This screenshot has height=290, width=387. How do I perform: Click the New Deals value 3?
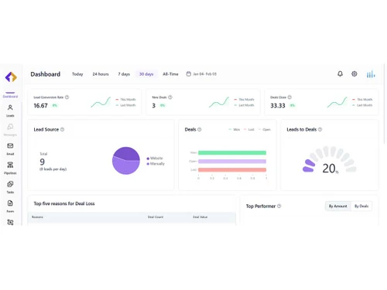pyautogui.click(x=154, y=106)
